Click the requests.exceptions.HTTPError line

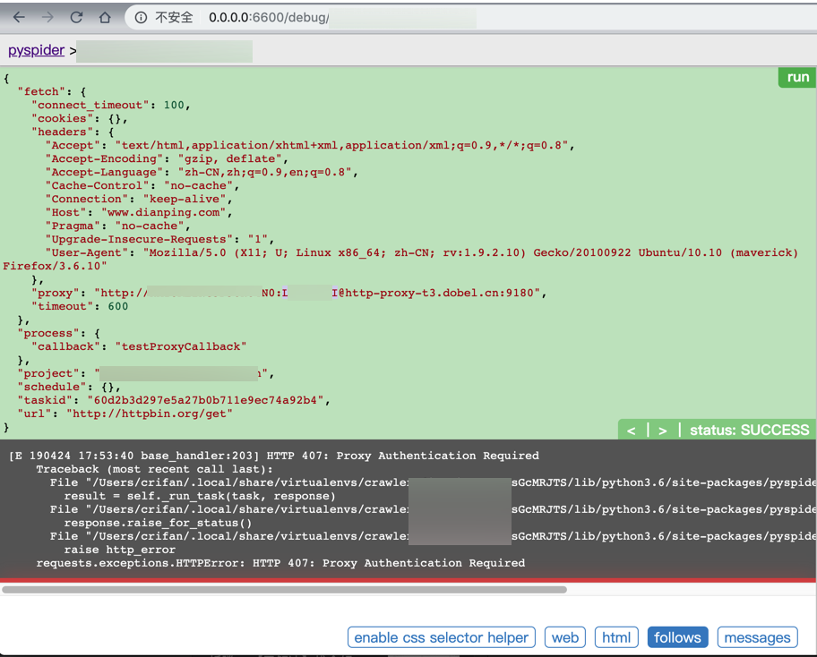click(x=280, y=563)
